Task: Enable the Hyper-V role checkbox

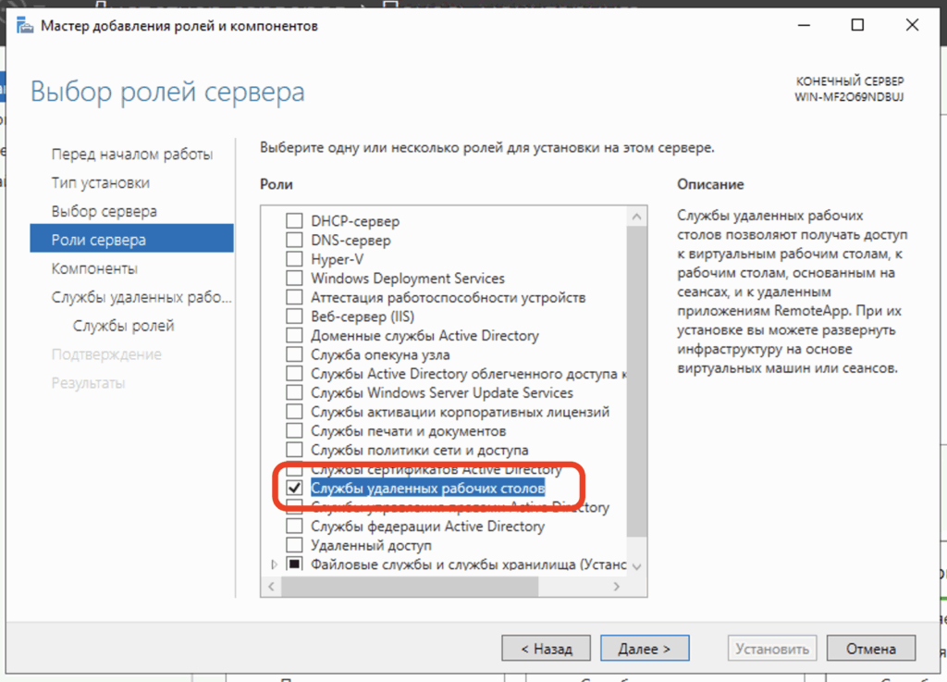Action: coord(294,259)
